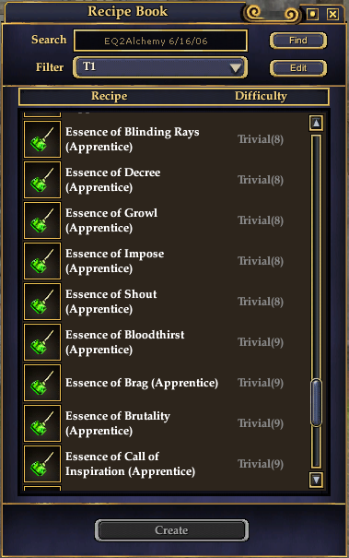Click the Essence of Shout recipe icon
Viewport: 349px width, 558px height.
pyautogui.click(x=42, y=302)
